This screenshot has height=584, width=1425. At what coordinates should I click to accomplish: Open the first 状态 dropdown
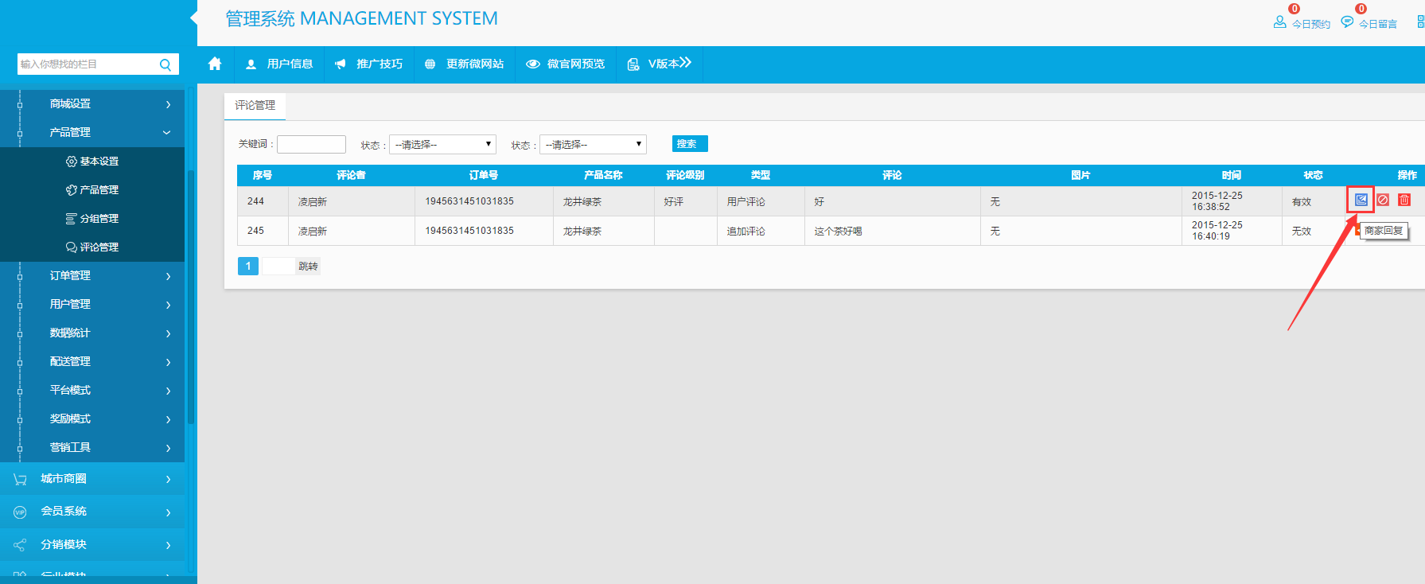tap(442, 144)
